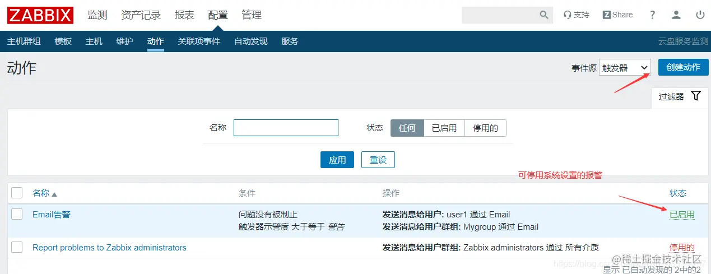Click the magnifier search icon
The height and width of the screenshot is (274, 711).
(543, 15)
